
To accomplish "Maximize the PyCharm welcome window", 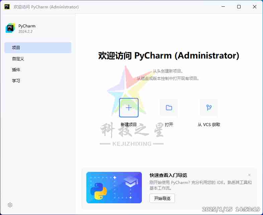I will 239,7.
